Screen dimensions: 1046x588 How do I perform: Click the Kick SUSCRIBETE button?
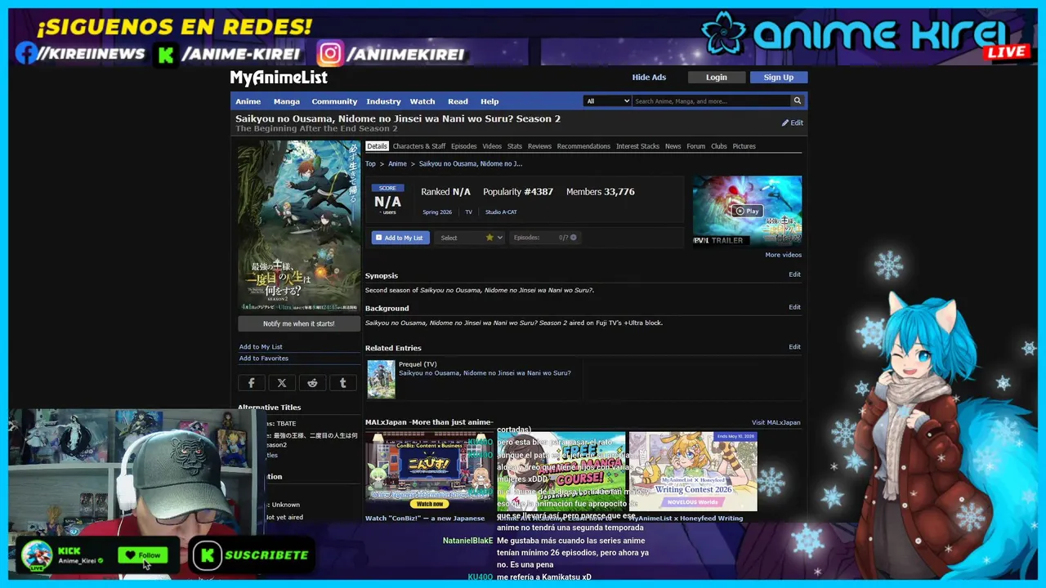point(252,555)
